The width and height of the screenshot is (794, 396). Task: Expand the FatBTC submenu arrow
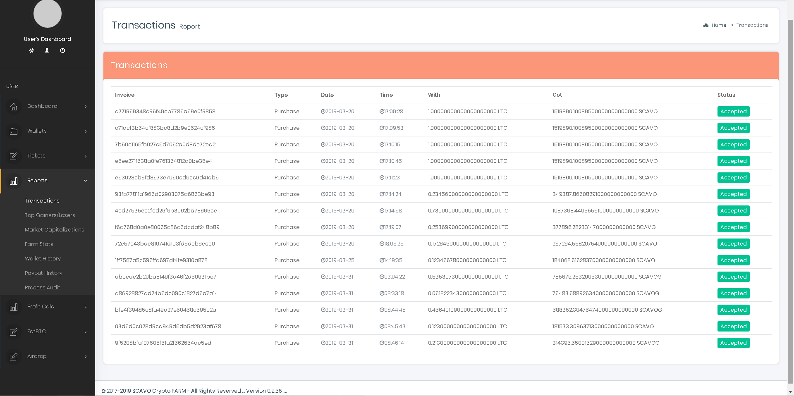coord(86,332)
